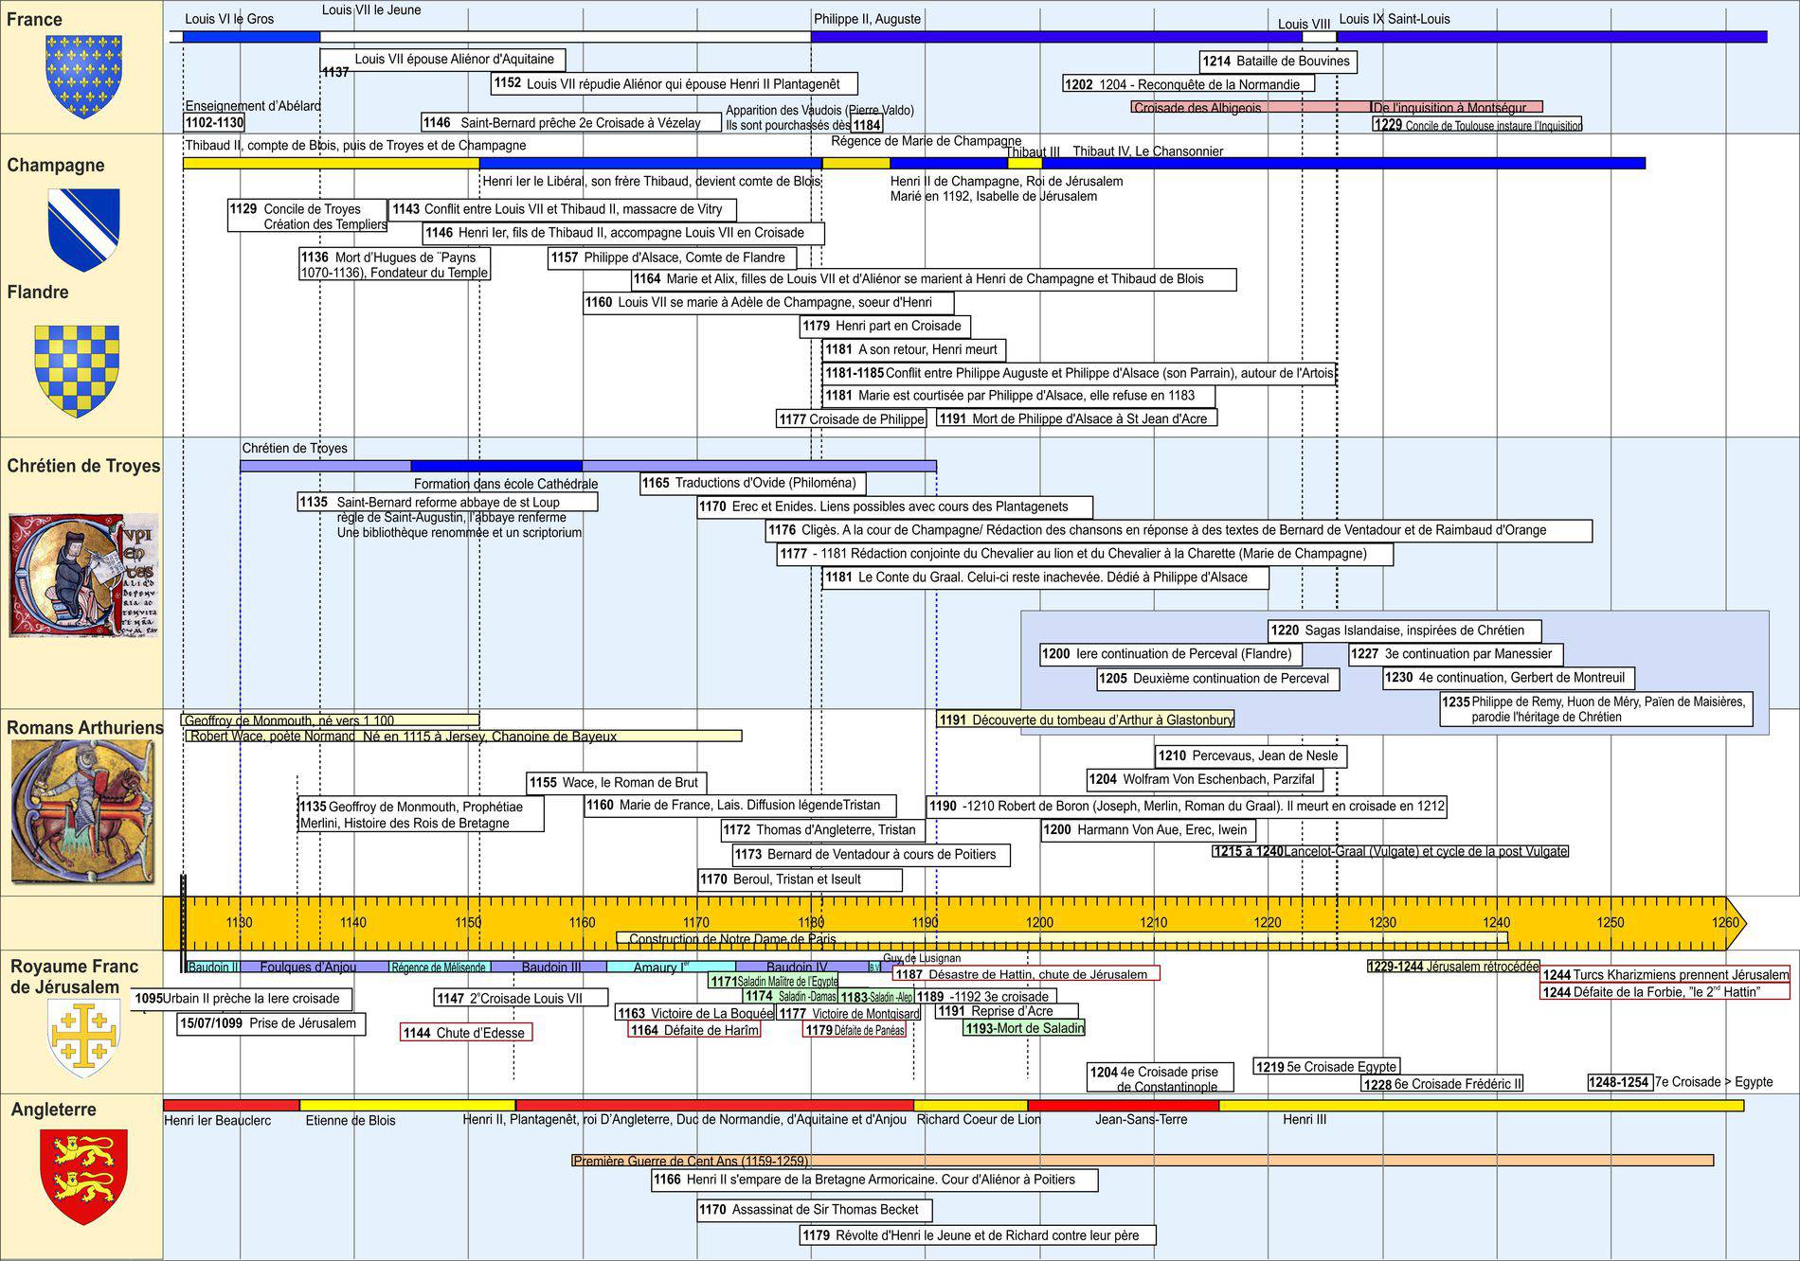
Task: Click the 1200 Harmann Von Aue event
Action: point(1148,830)
